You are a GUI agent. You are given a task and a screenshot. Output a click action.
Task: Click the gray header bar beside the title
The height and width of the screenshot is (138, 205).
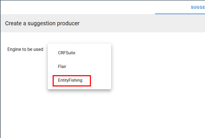click(142, 23)
